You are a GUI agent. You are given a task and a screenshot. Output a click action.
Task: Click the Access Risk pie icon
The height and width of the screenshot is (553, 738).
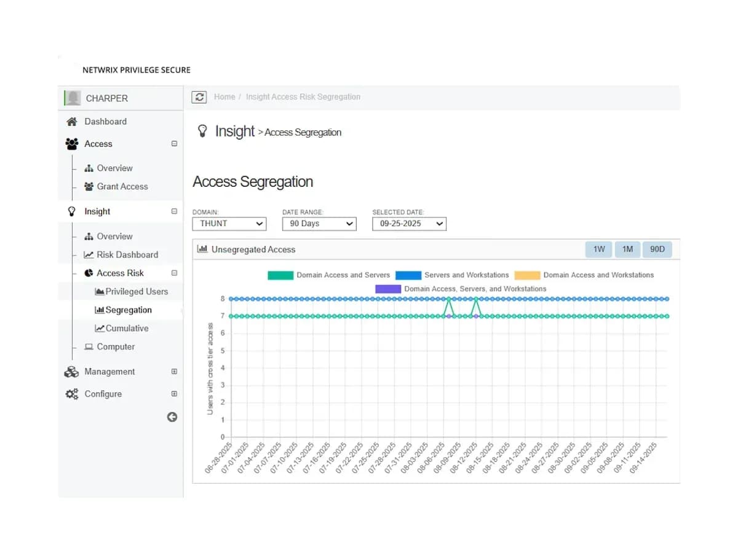89,273
